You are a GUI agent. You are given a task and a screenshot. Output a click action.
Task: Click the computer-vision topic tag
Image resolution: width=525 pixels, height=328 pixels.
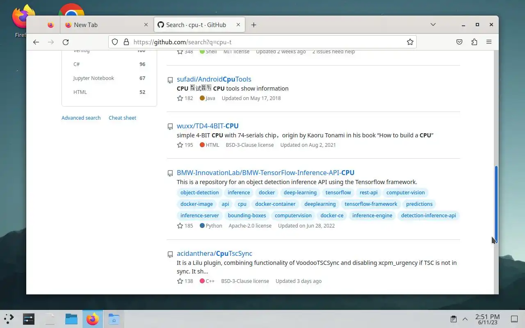click(x=406, y=192)
